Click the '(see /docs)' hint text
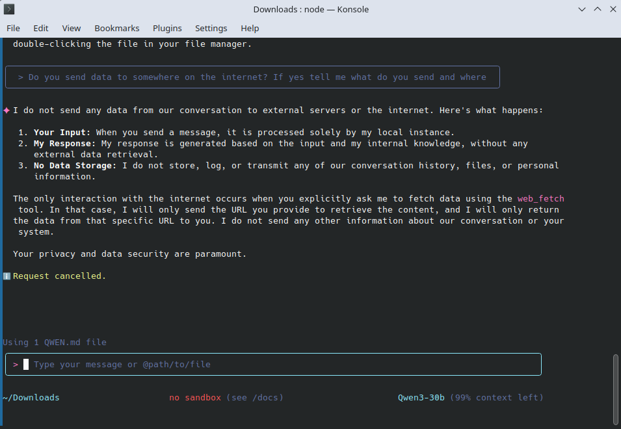 click(x=255, y=397)
